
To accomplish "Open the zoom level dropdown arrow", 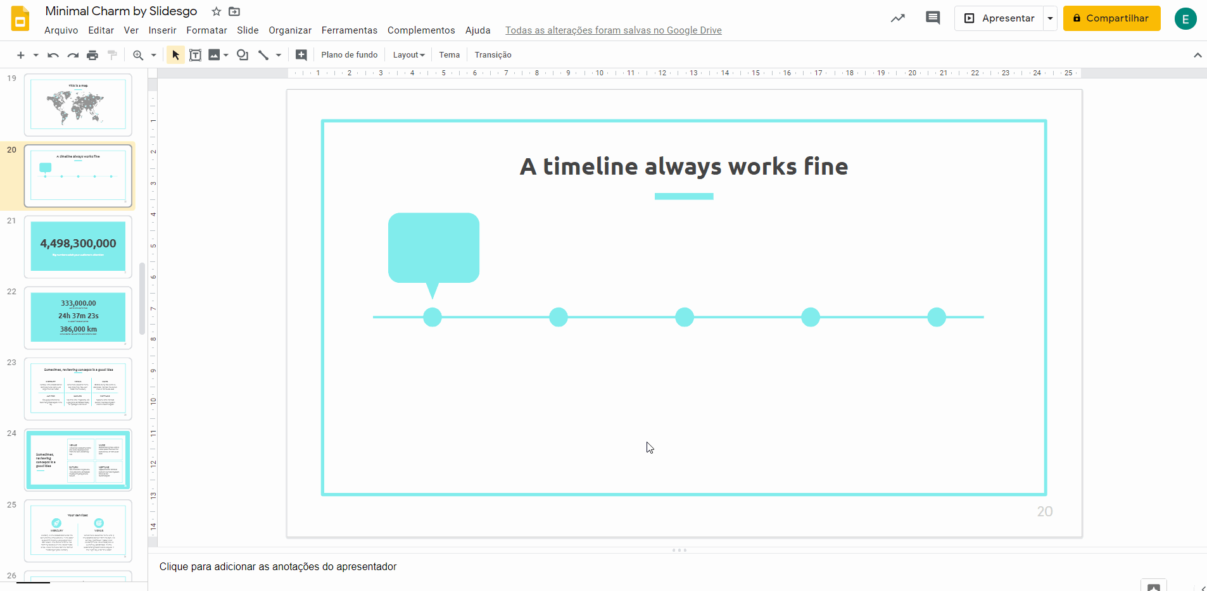I will [153, 55].
